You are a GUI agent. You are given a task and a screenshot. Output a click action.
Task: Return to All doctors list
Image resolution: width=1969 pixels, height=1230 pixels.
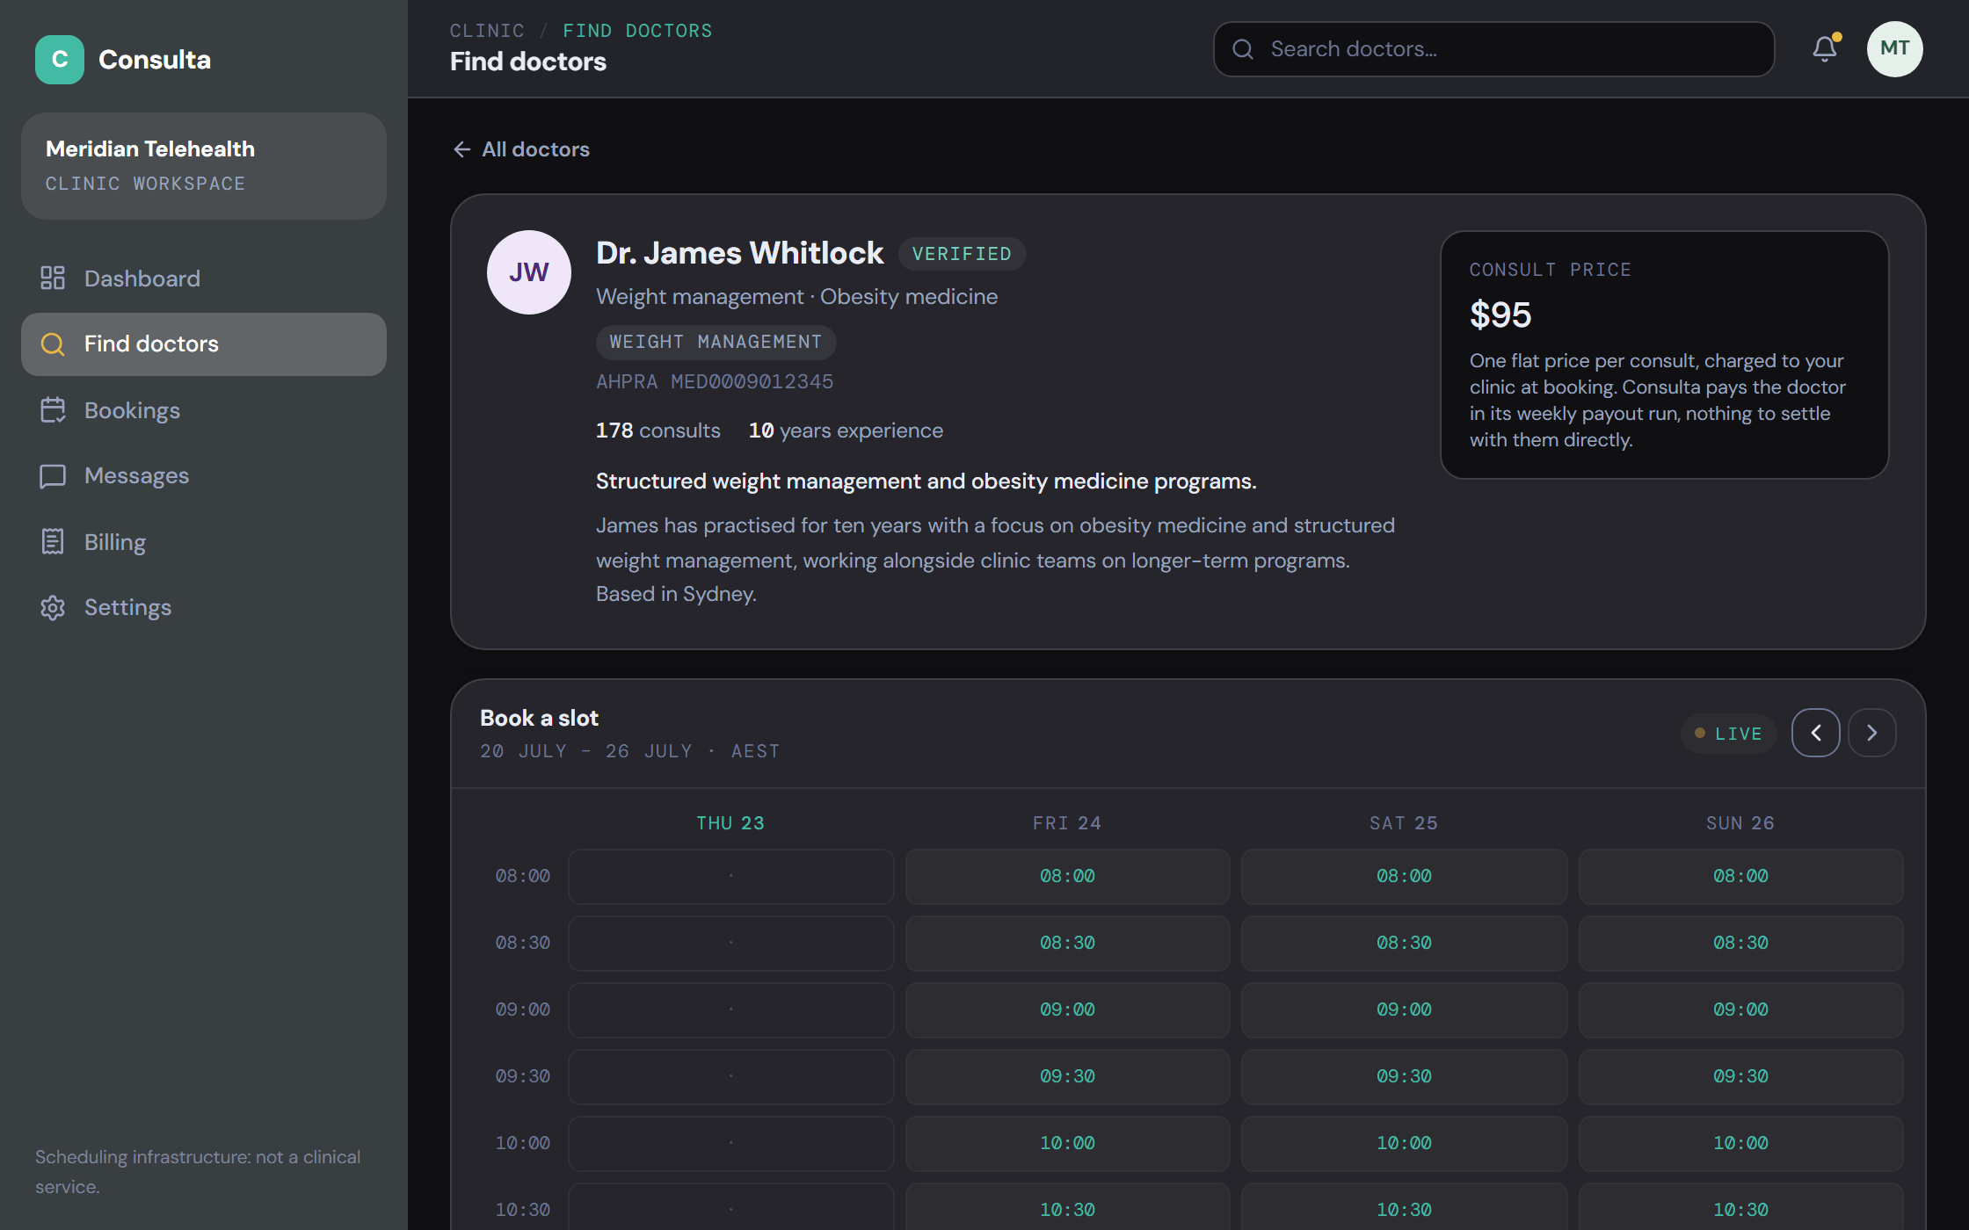click(521, 149)
